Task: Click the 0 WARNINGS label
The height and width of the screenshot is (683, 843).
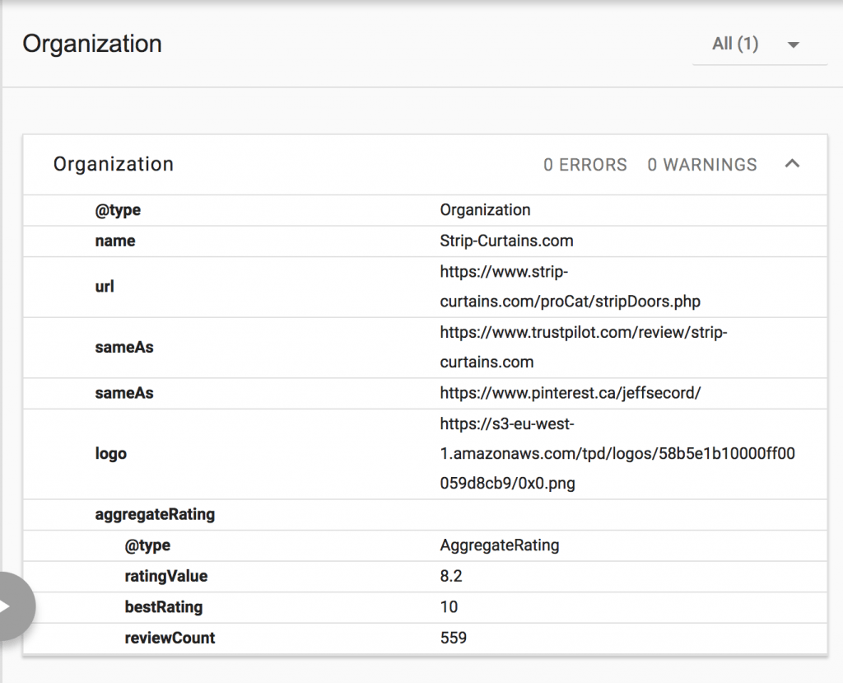Action: coord(702,165)
